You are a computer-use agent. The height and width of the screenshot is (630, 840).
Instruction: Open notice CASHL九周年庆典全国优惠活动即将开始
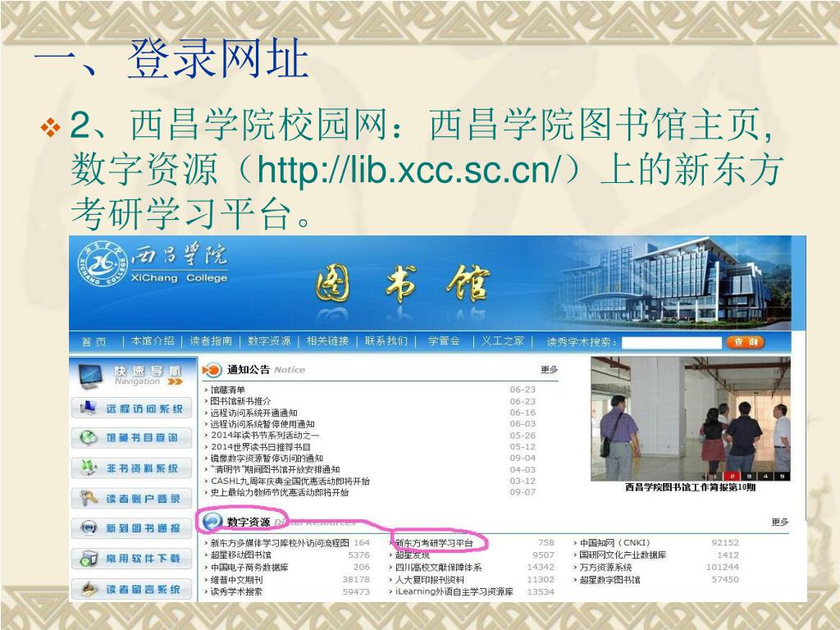[290, 481]
